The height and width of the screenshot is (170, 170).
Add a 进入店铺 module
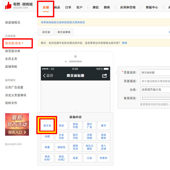(x=104, y=147)
